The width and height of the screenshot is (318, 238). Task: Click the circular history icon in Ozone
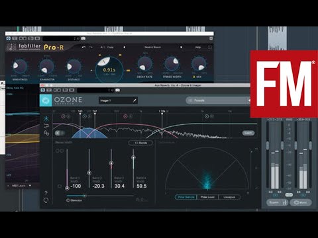pyautogui.click(x=46, y=200)
